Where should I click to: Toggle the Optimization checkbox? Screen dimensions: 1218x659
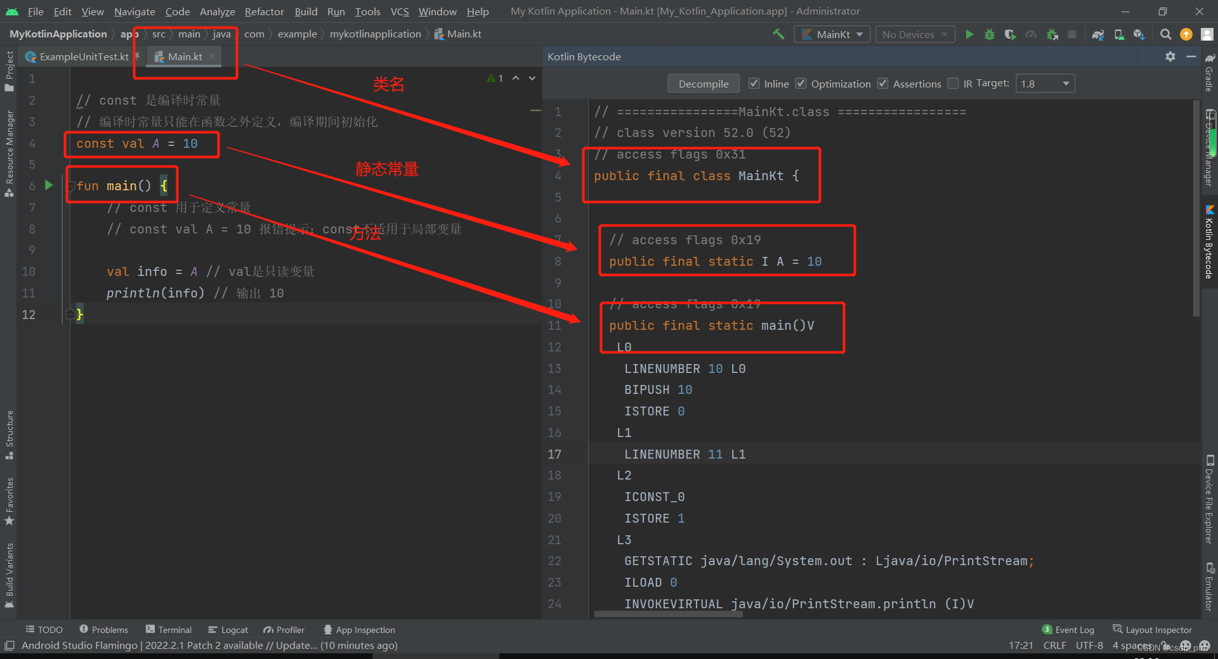click(801, 83)
